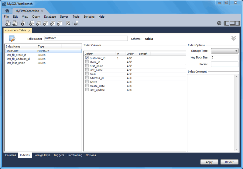Image resolution: width=243 pixels, height=169 pixels.
Task: Open the Object Inspector info icon
Action: [x=23, y=23]
